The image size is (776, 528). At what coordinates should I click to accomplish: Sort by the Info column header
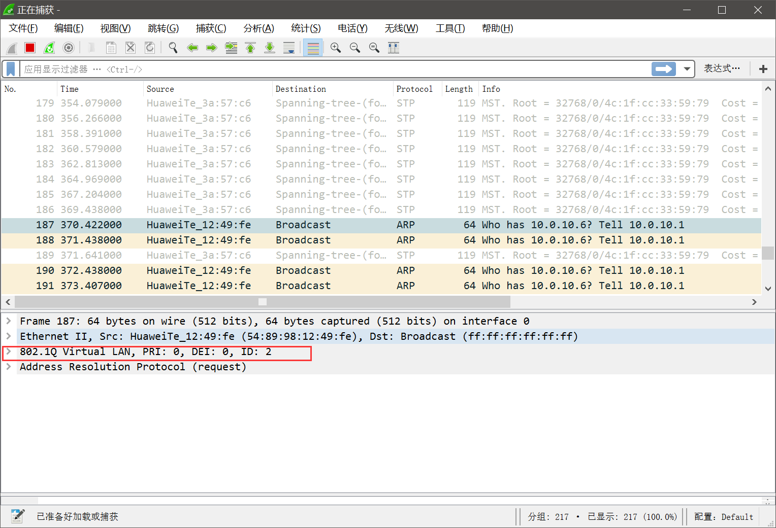click(x=620, y=89)
